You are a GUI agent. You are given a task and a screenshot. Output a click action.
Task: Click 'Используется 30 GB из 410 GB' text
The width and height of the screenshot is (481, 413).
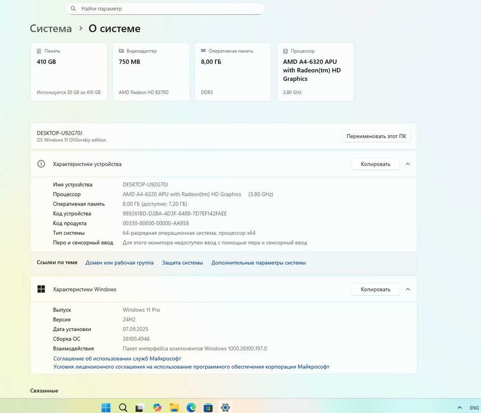tap(69, 92)
